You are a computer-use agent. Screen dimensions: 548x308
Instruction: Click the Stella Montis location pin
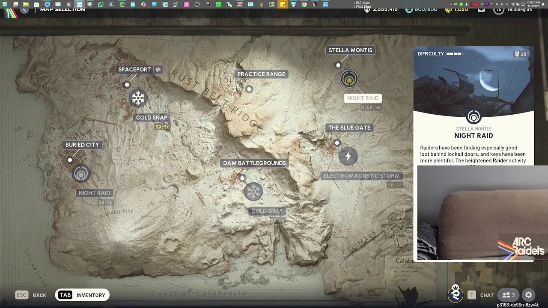tap(338, 65)
